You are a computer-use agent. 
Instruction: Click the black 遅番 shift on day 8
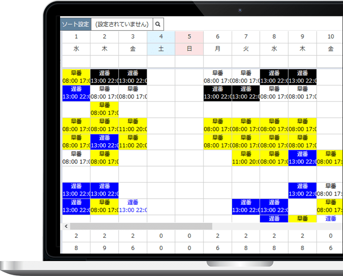pyautogui.click(x=274, y=77)
